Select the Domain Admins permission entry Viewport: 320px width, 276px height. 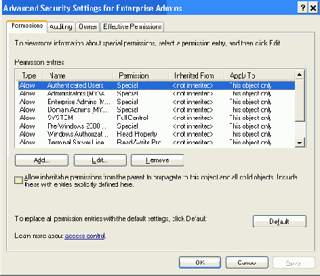(157, 110)
